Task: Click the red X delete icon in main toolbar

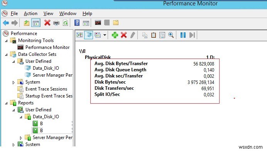Action: 47,23
